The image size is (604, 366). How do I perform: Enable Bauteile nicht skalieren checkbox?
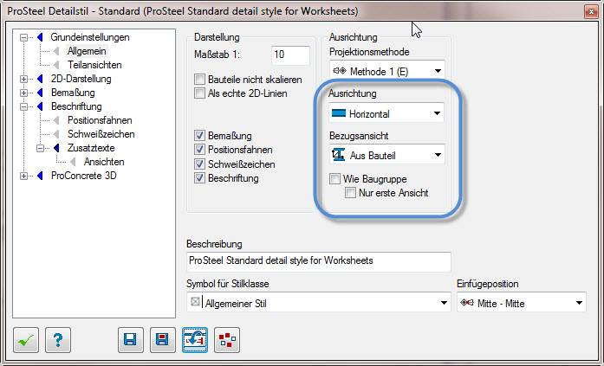[199, 80]
